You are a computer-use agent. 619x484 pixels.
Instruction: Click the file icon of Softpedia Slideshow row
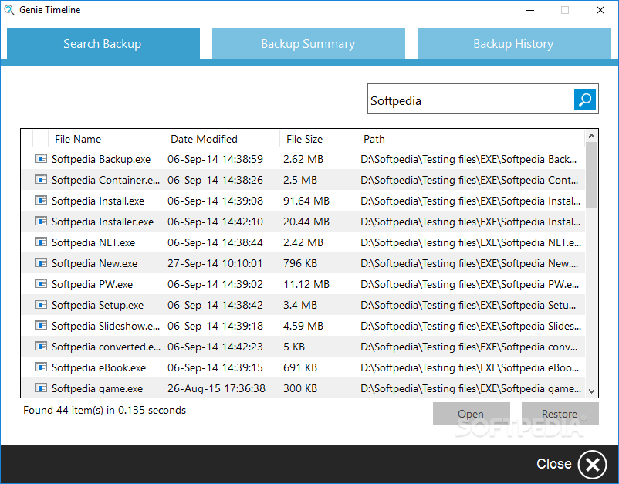click(41, 325)
